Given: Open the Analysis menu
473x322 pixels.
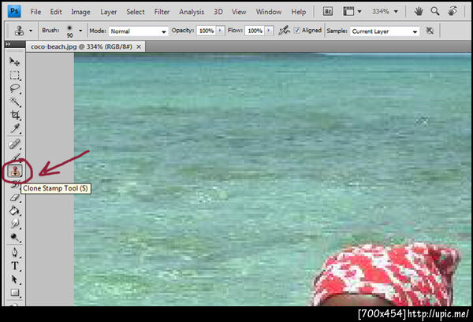Looking at the screenshot, I should (x=192, y=12).
